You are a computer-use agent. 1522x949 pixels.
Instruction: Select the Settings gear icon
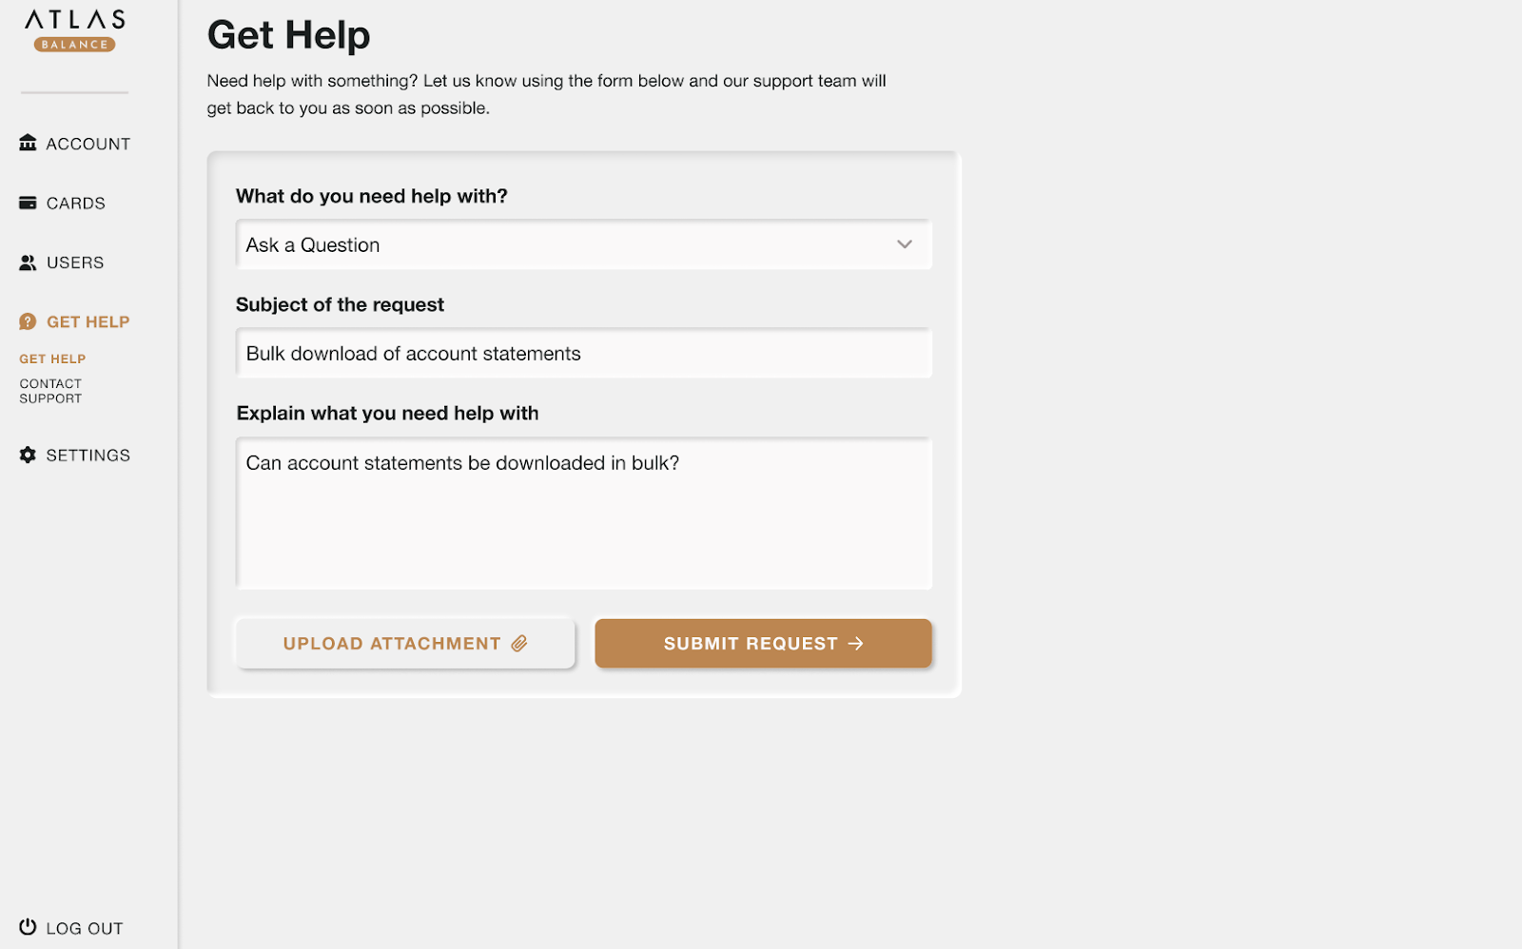27,455
